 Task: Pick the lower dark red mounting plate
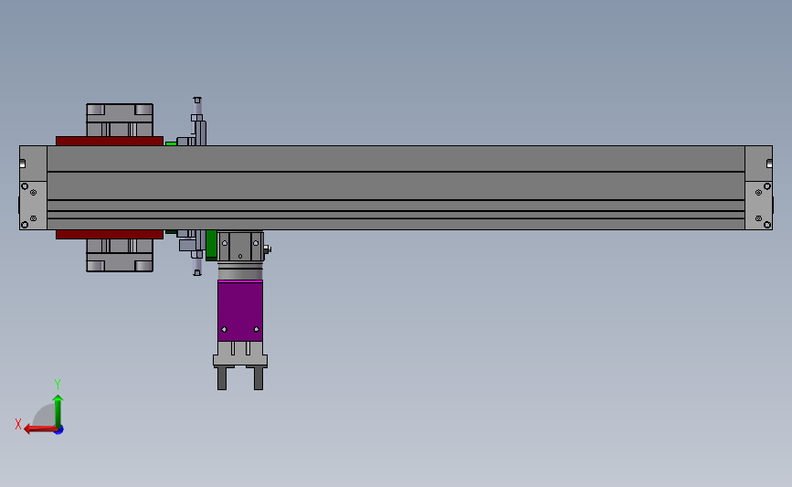pyautogui.click(x=110, y=235)
